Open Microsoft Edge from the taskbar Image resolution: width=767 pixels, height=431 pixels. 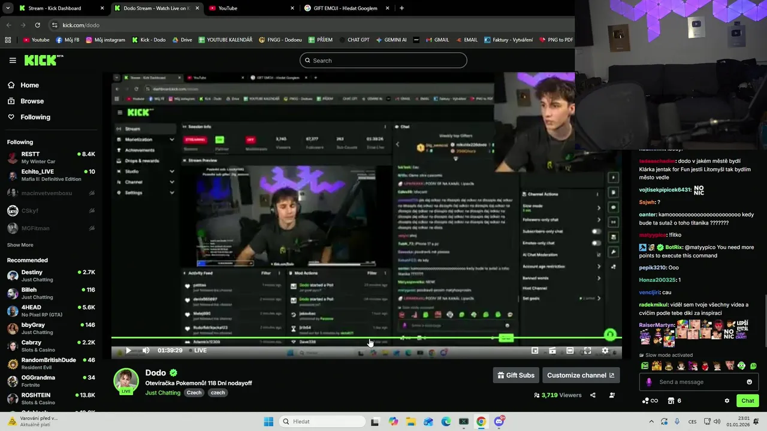(446, 421)
